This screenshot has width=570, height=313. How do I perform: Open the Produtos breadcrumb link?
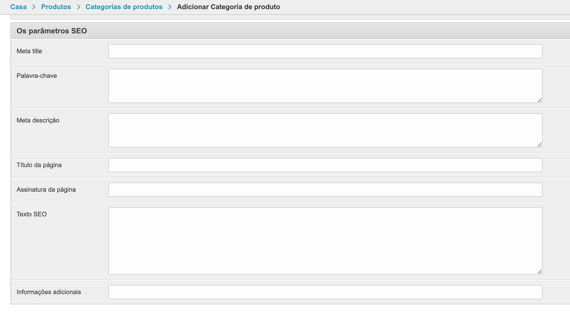(x=56, y=7)
